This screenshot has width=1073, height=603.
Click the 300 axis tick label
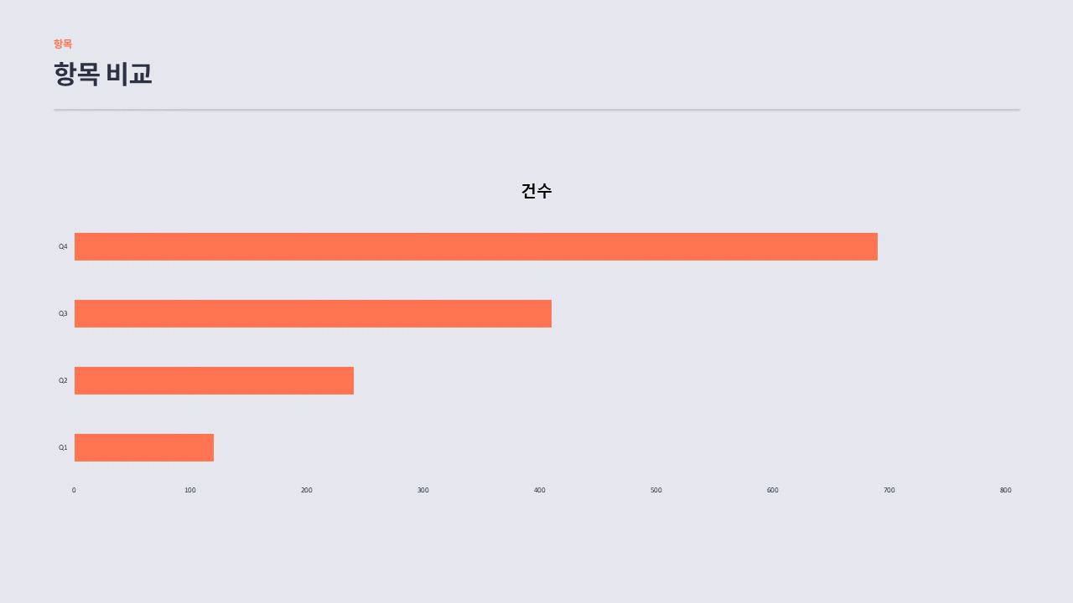423,490
